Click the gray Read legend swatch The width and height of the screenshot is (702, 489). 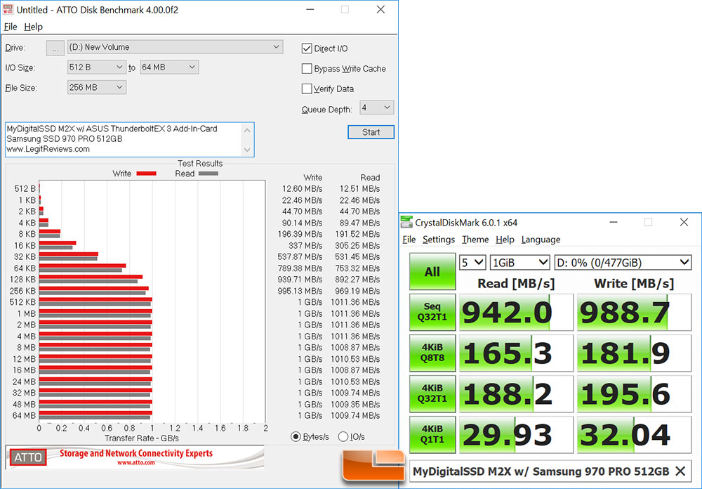208,174
